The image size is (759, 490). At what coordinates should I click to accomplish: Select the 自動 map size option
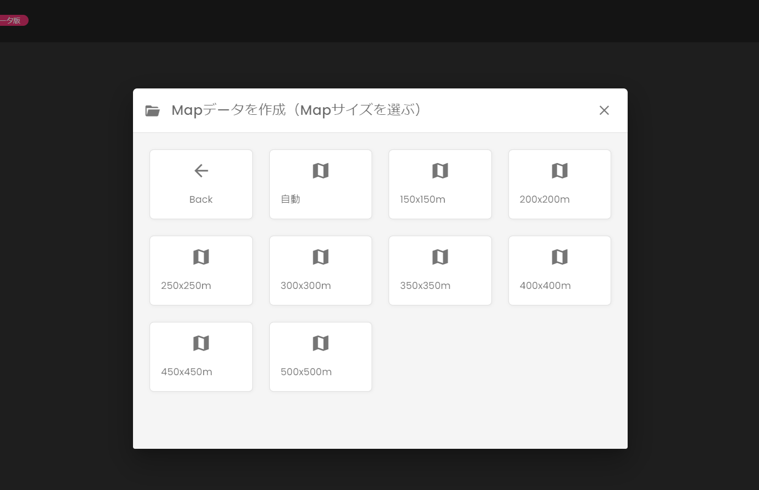tap(320, 184)
